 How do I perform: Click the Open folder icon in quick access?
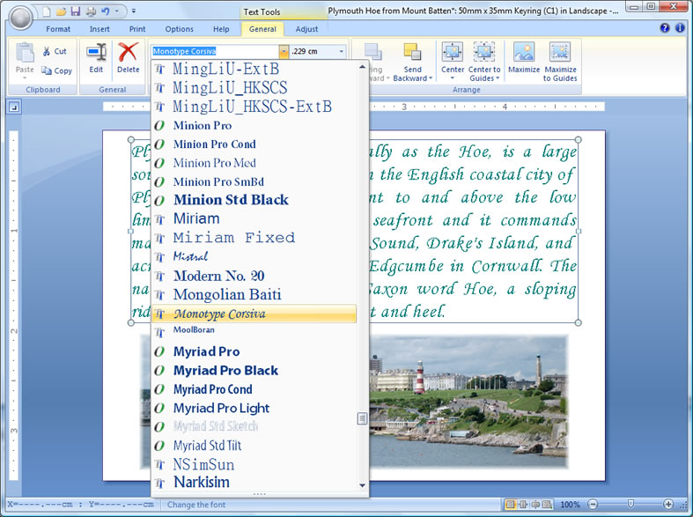click(61, 11)
